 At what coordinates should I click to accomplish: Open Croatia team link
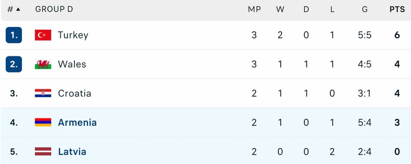pyautogui.click(x=74, y=94)
